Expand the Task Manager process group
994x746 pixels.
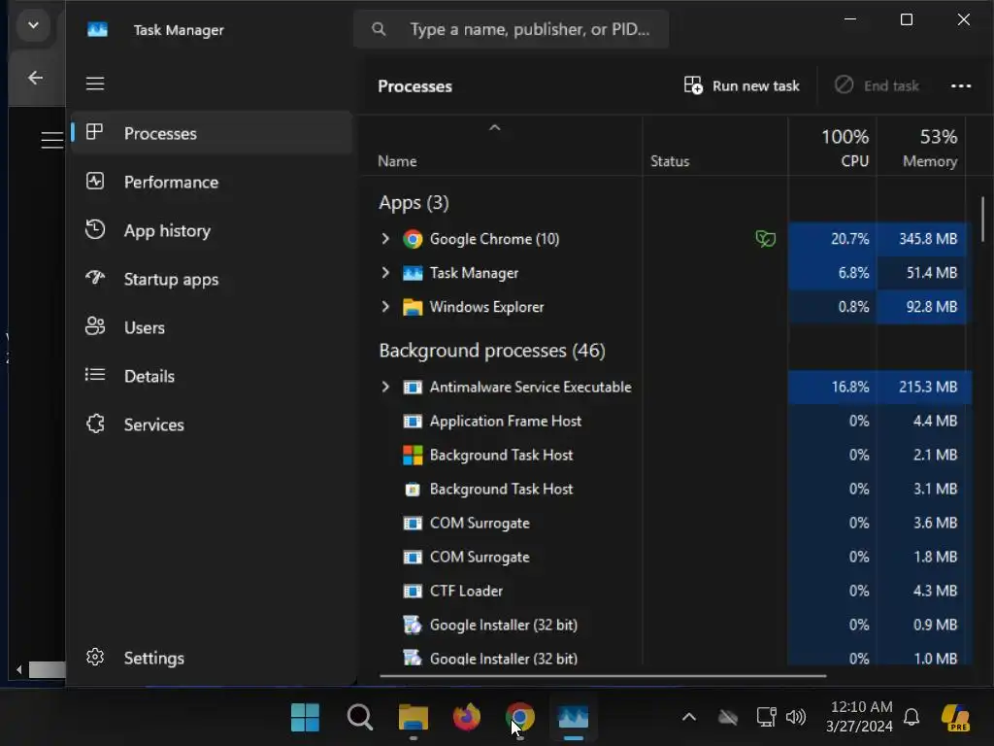(385, 273)
